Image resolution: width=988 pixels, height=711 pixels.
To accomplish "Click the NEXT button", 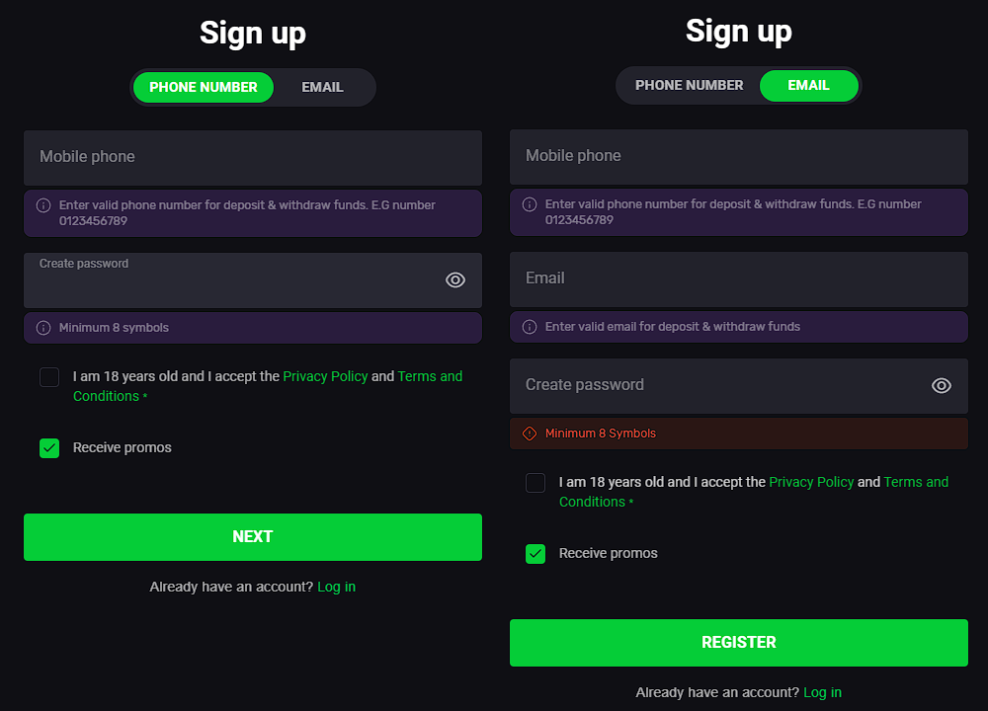I will [x=253, y=537].
